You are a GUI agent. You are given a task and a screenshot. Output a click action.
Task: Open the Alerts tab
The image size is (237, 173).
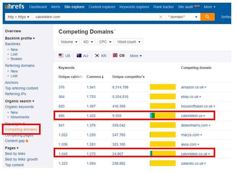click(56, 7)
